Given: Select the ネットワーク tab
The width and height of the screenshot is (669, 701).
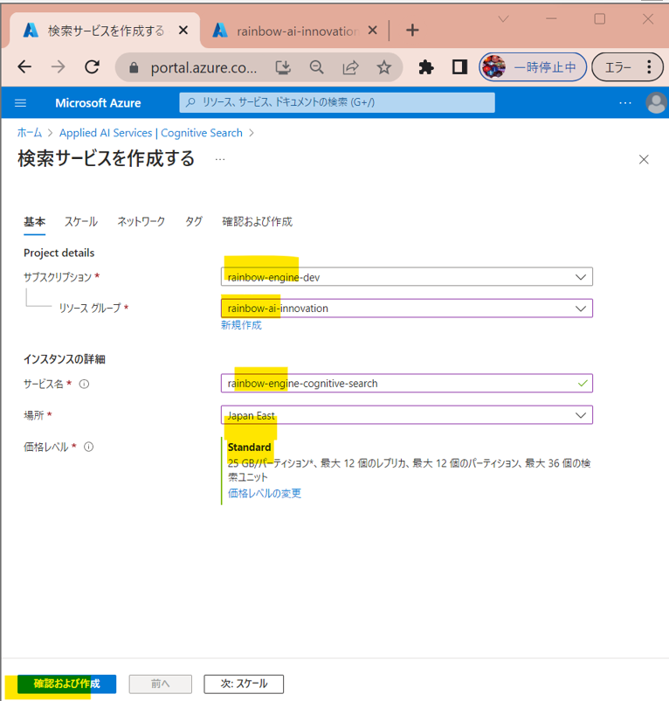Looking at the screenshot, I should pyautogui.click(x=141, y=222).
